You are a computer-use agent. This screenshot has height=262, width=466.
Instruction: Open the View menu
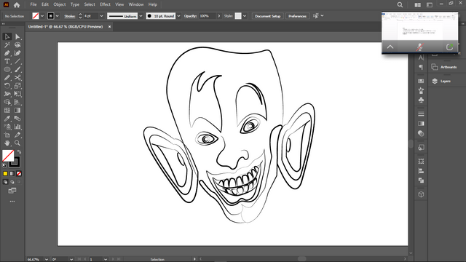(x=119, y=4)
